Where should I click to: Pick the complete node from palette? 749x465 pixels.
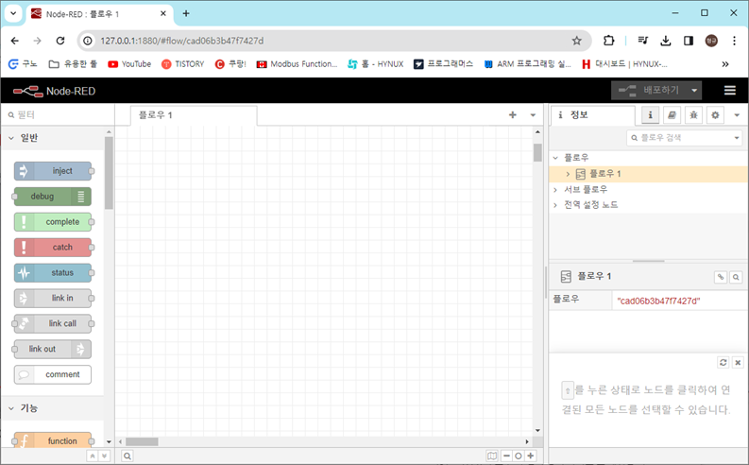[x=53, y=222]
